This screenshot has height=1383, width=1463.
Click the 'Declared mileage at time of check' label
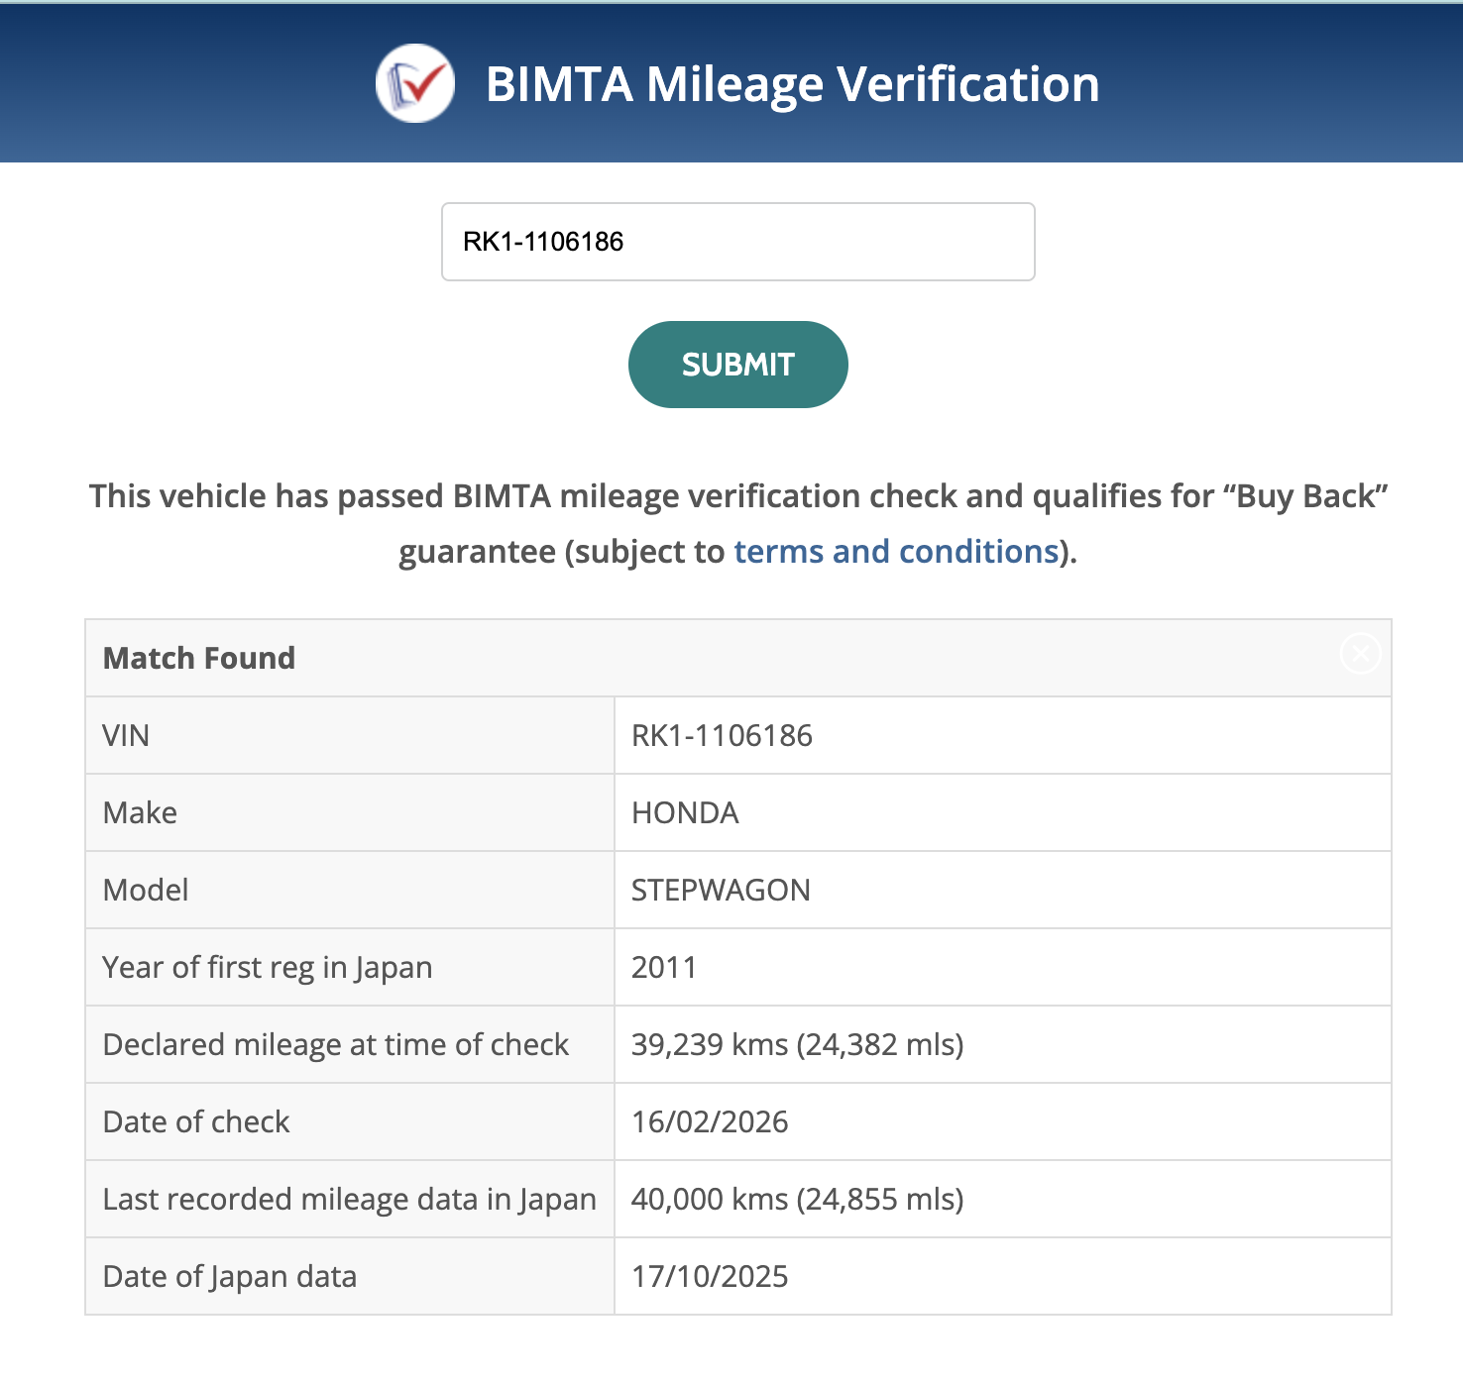tap(336, 1044)
